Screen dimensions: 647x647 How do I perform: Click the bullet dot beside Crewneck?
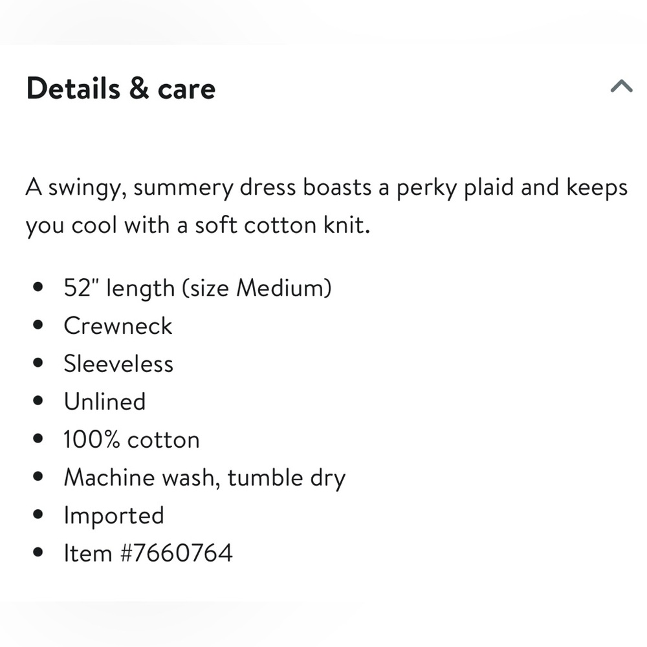pyautogui.click(x=38, y=325)
